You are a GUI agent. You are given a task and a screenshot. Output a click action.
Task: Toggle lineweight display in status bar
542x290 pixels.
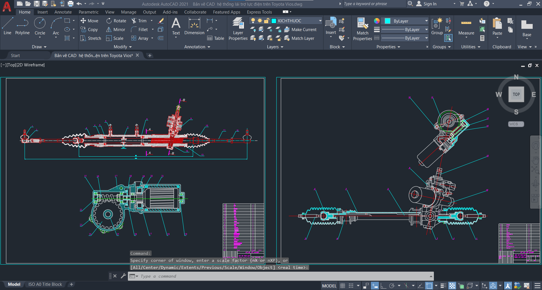coord(443,286)
